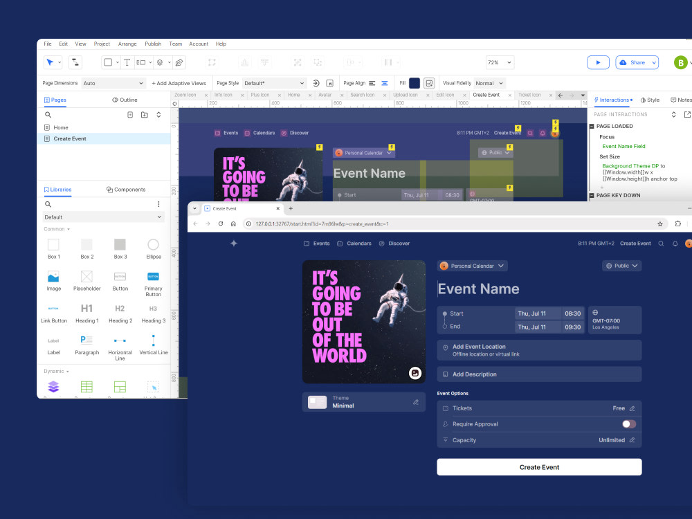
Task: Click the add folder icon in Pages panel
Action: pos(145,115)
